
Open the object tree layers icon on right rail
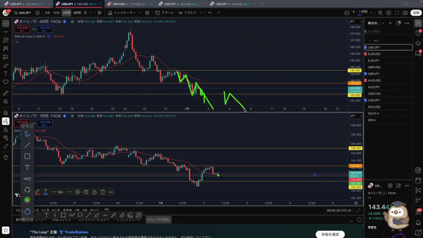tap(418, 43)
